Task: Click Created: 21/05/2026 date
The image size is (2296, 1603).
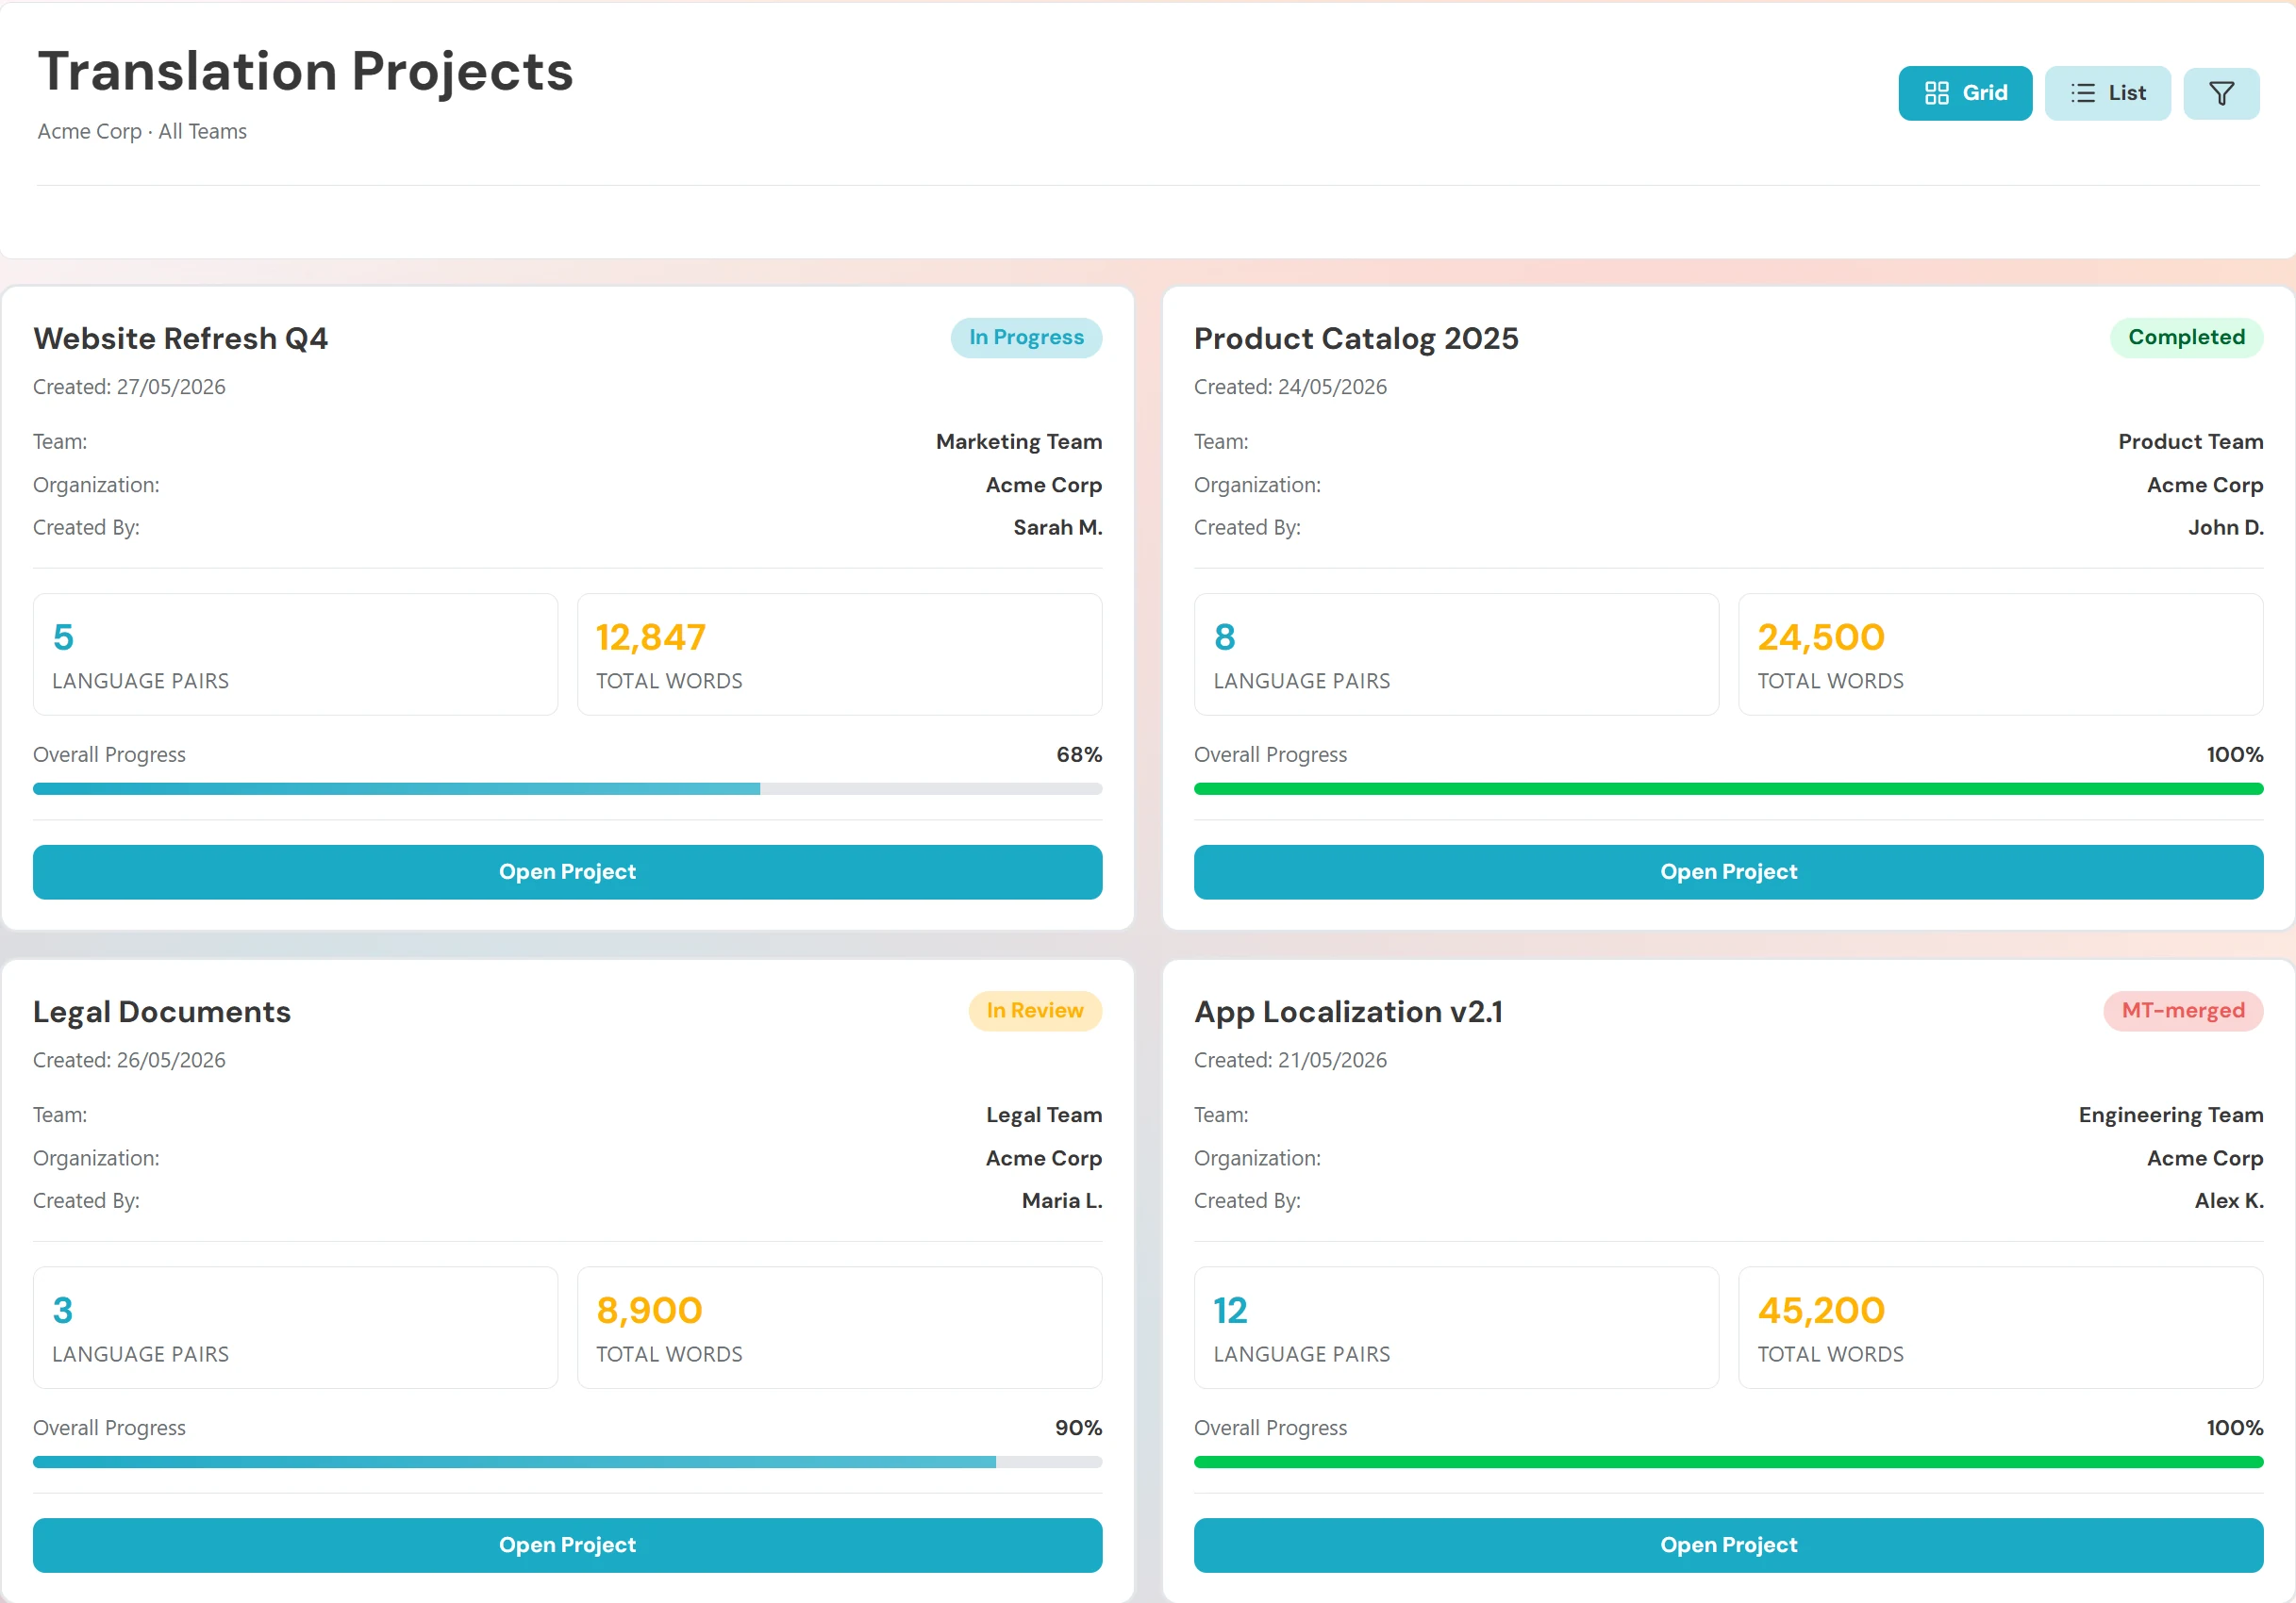Action: 1290,1061
